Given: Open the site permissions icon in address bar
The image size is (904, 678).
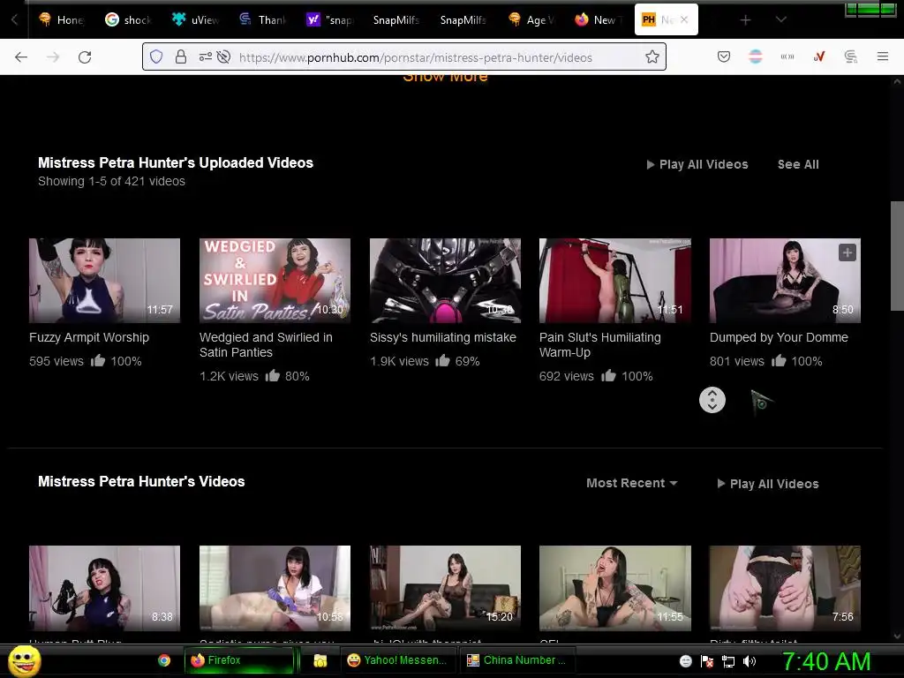Looking at the screenshot, I should click(205, 56).
